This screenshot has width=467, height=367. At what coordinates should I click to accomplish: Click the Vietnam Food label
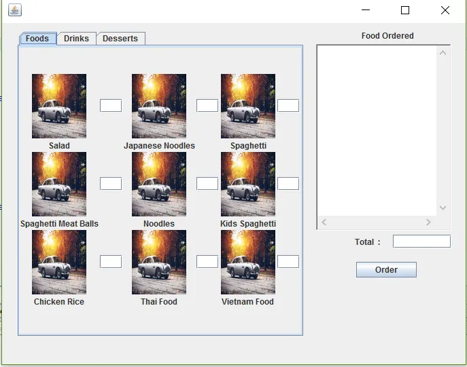(247, 302)
